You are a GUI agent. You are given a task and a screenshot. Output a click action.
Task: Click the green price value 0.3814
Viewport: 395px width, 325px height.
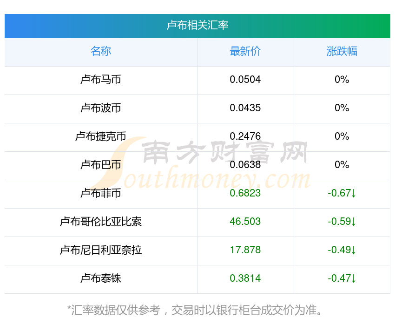(245, 278)
